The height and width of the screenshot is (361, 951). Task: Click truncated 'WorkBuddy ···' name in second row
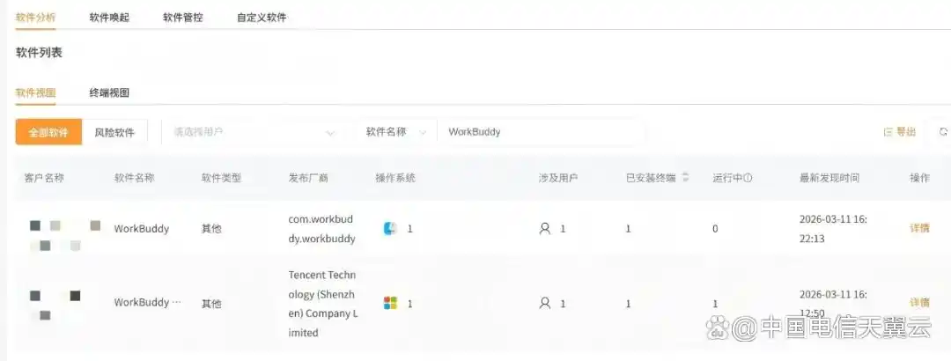147,302
